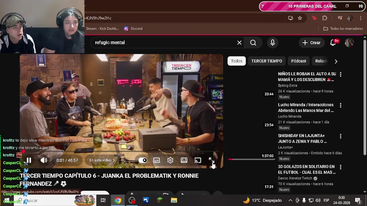Open YouTube notifications bell

pyautogui.click(x=333, y=43)
